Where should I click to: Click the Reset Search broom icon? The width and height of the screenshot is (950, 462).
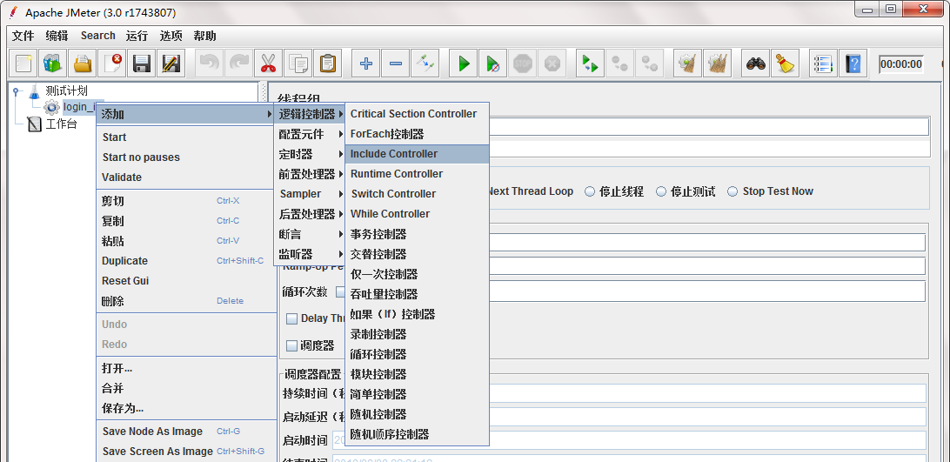click(786, 63)
